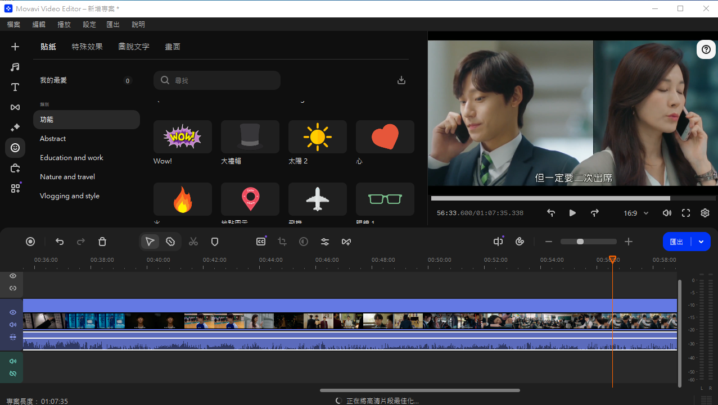Screen dimensions: 718x405
Task: Open the Import files plus icon in sidebar
Action: tap(15, 47)
